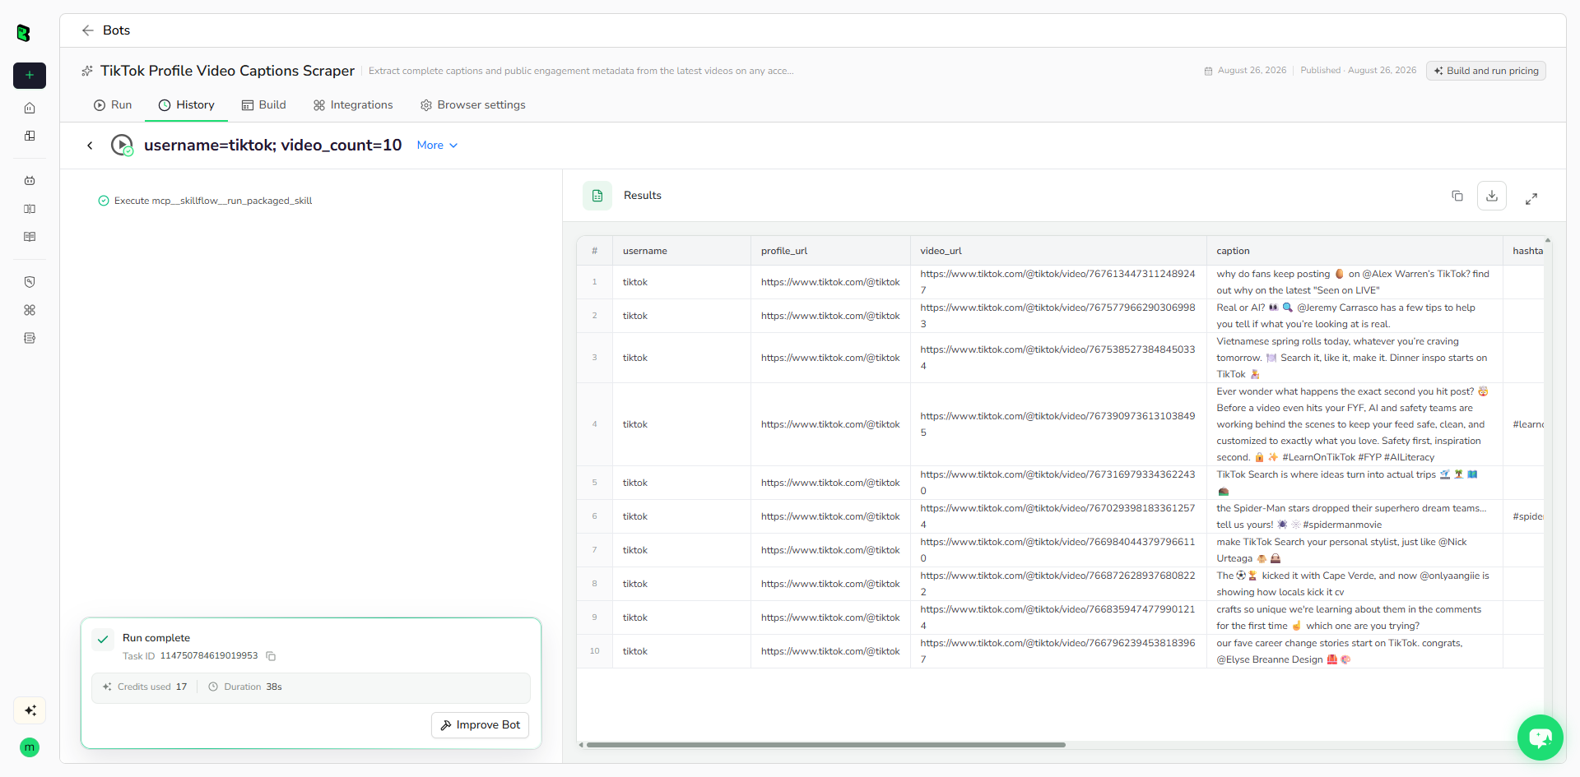Image resolution: width=1580 pixels, height=777 pixels.
Task: Switch to the Run tab
Action: click(x=113, y=105)
